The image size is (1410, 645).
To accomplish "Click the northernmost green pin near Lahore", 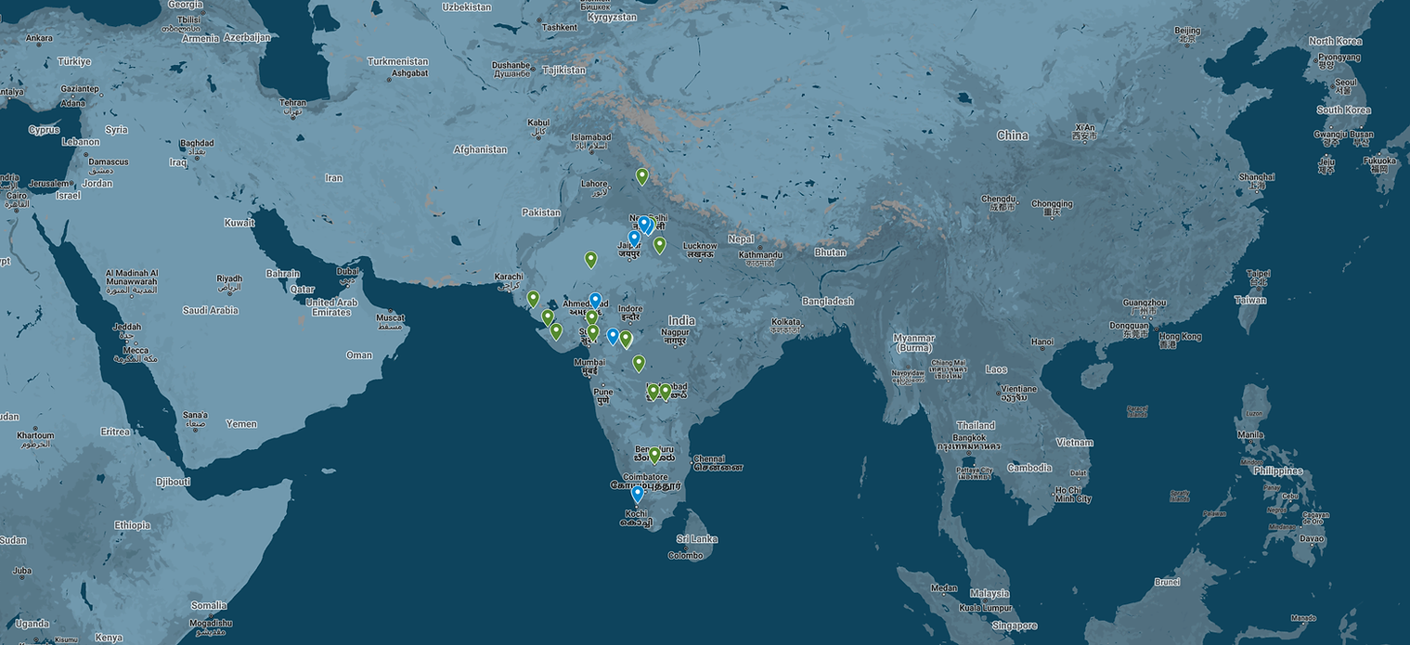I will (x=641, y=175).
